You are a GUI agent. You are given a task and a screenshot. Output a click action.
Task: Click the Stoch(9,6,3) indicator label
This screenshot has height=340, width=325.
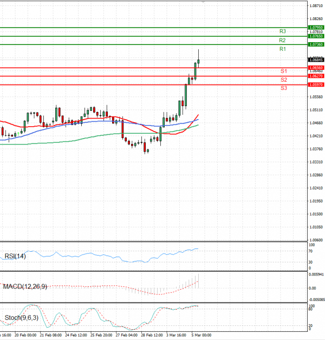click(x=22, y=318)
